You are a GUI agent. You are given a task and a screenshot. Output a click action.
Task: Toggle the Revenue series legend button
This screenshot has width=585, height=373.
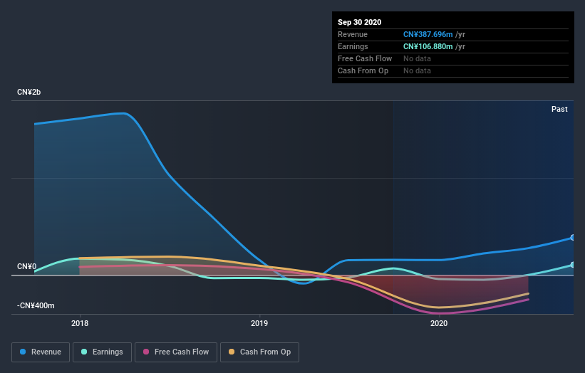click(x=41, y=352)
